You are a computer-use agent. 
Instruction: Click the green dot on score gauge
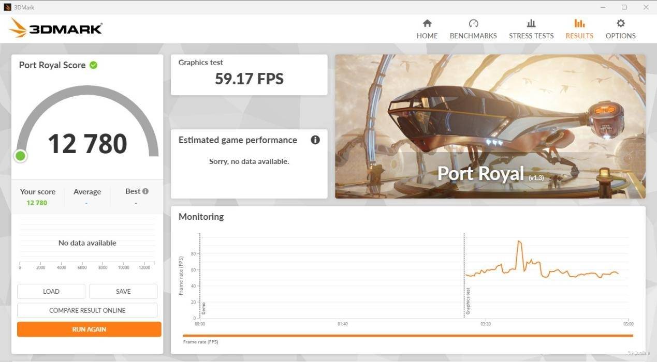coord(21,156)
